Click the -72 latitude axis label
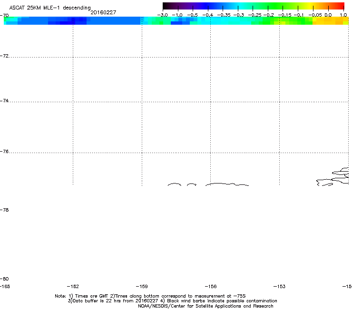This screenshot has height=309, width=352. [4, 56]
